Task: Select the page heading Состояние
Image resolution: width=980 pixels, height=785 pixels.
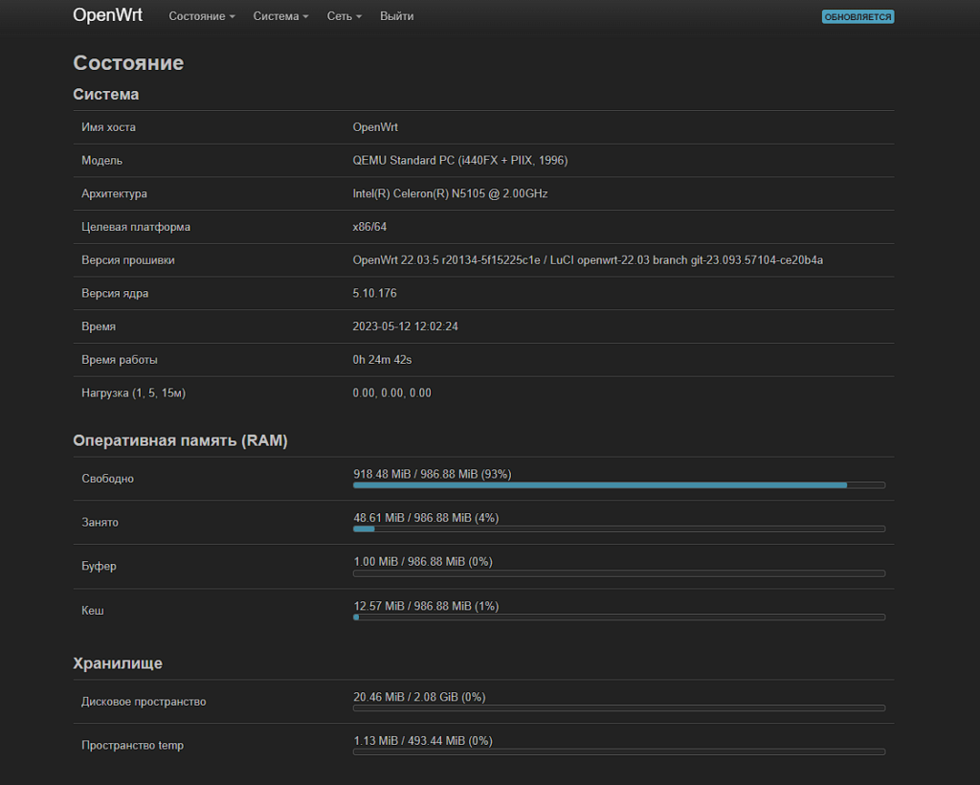Action: pos(128,62)
